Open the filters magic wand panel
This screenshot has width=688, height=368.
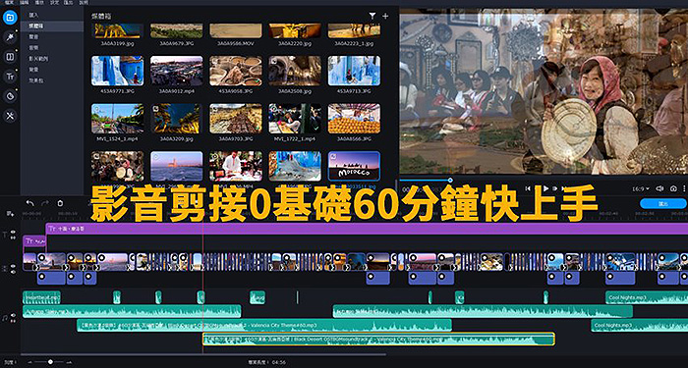(x=10, y=37)
